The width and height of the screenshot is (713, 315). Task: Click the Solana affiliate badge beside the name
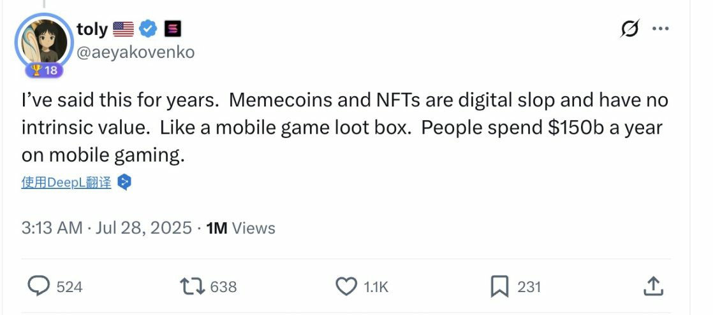click(x=172, y=29)
